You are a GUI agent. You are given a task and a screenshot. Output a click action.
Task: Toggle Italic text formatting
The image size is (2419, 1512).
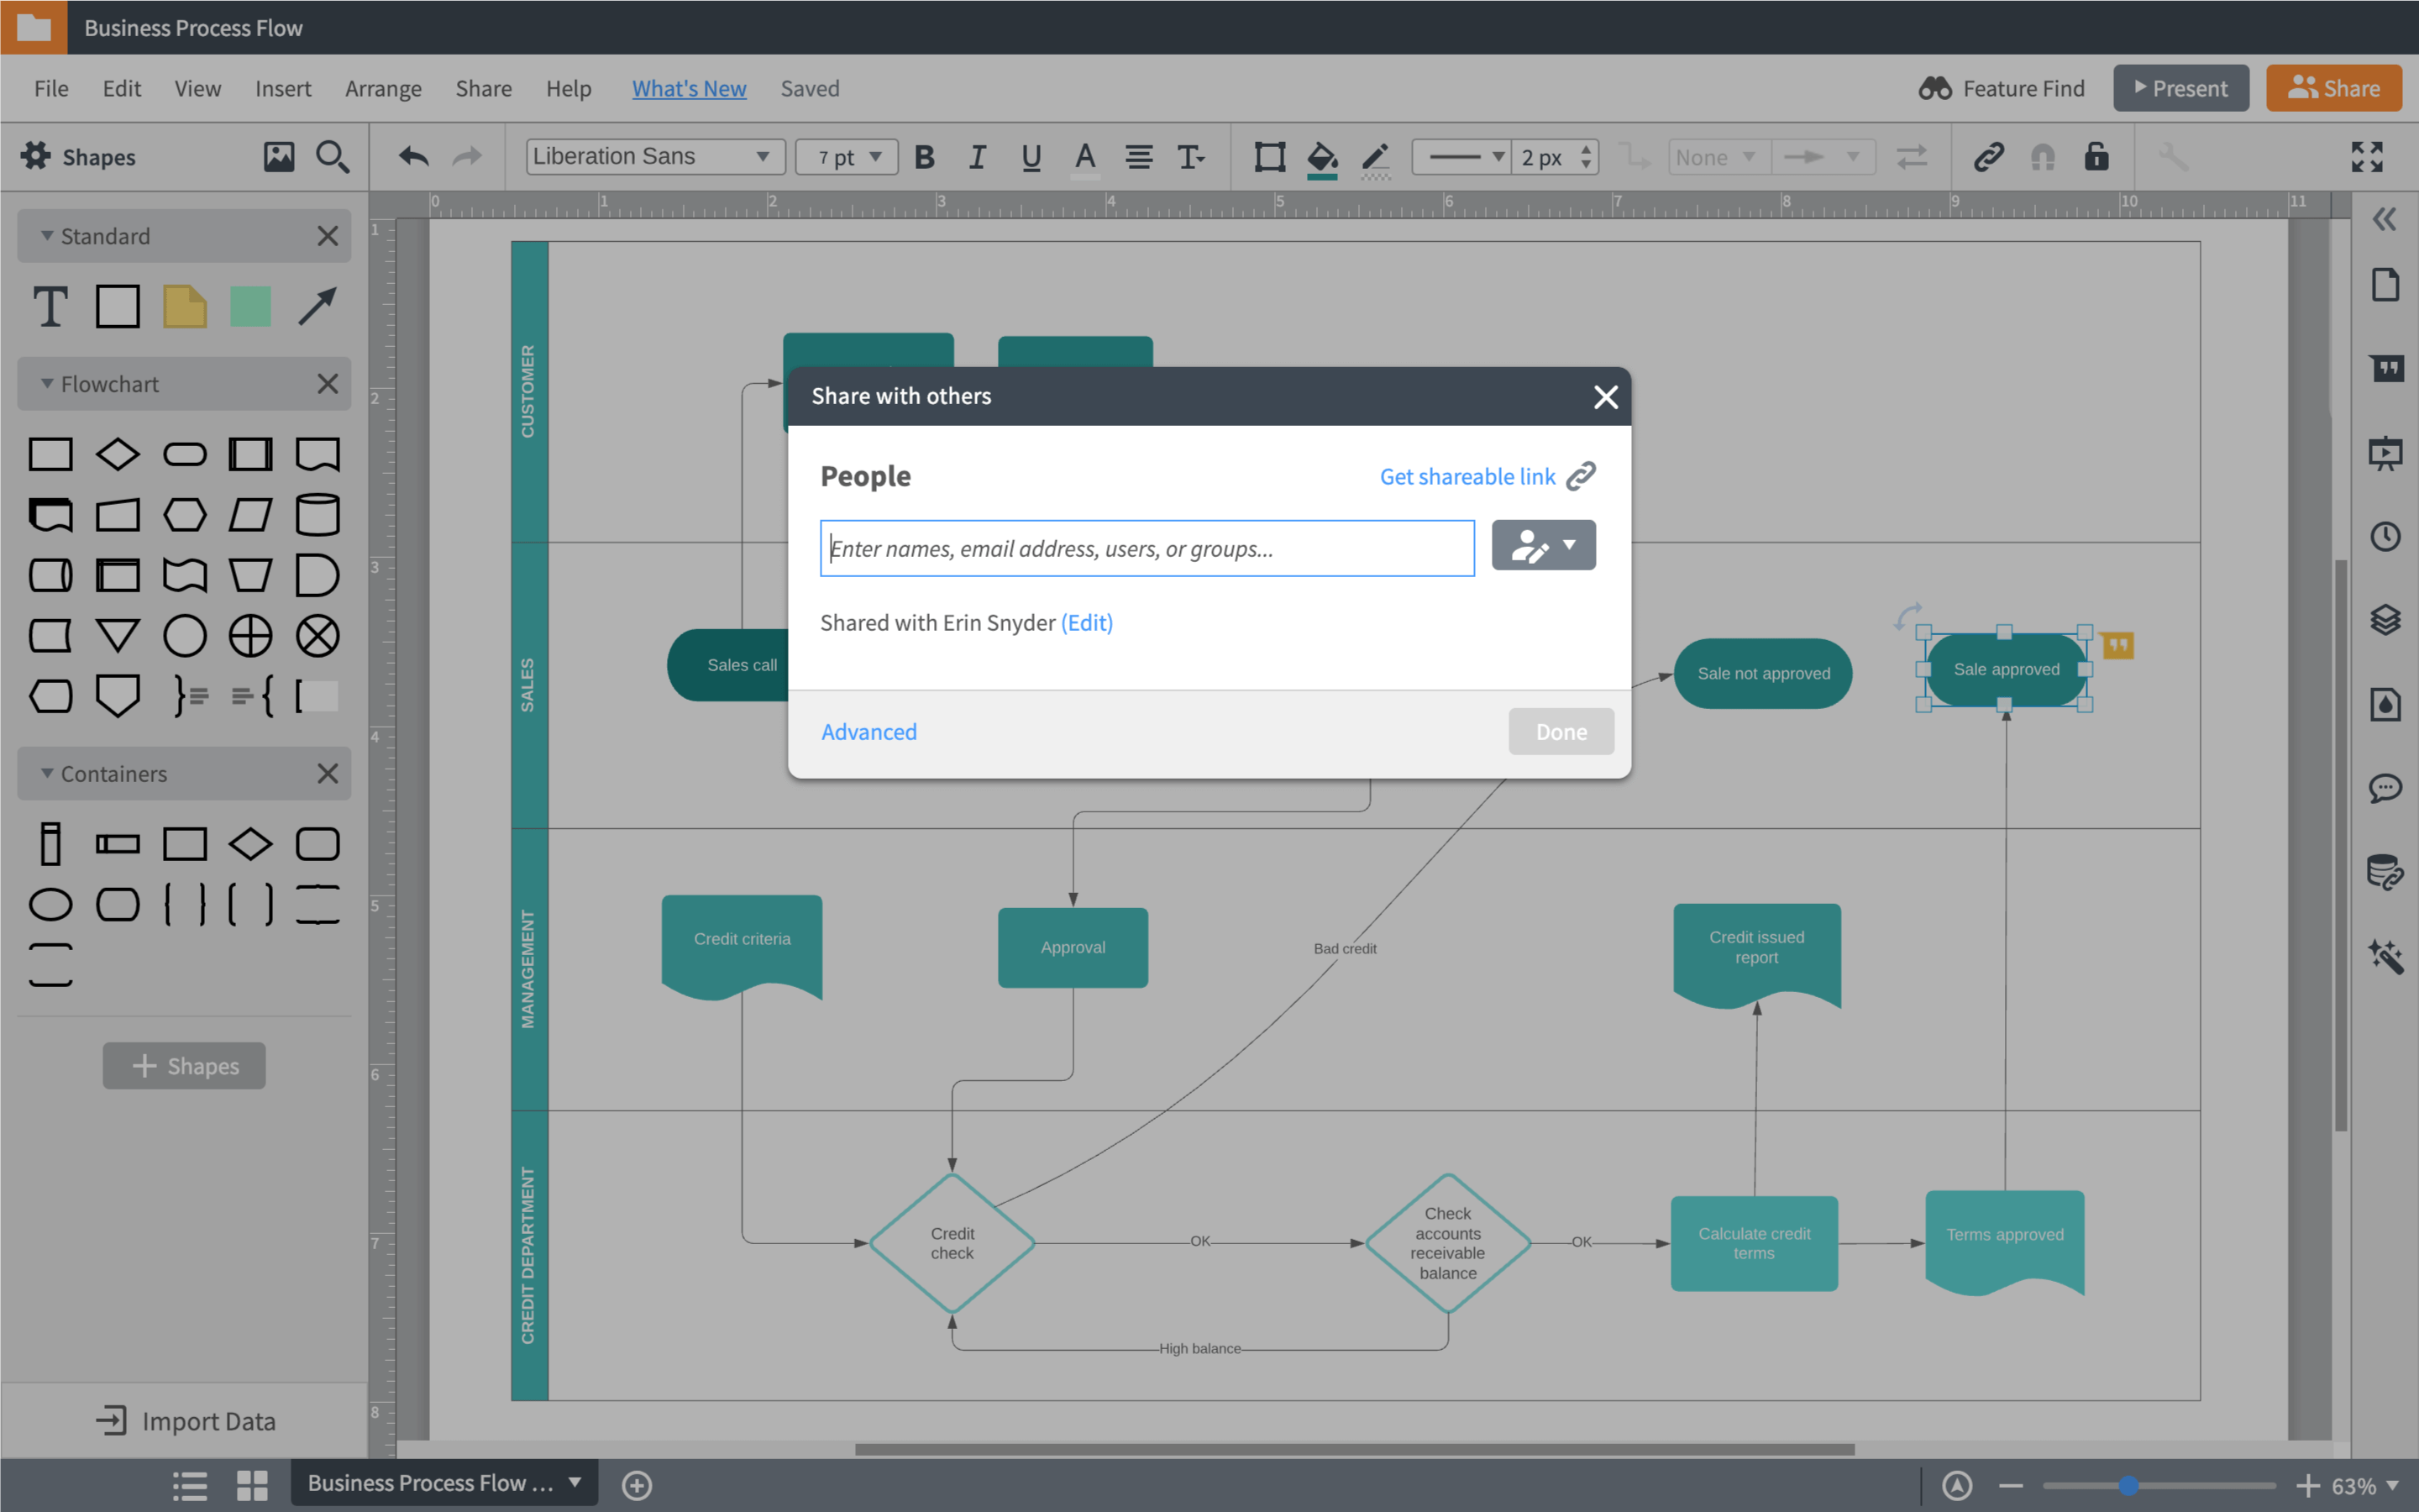pos(977,157)
